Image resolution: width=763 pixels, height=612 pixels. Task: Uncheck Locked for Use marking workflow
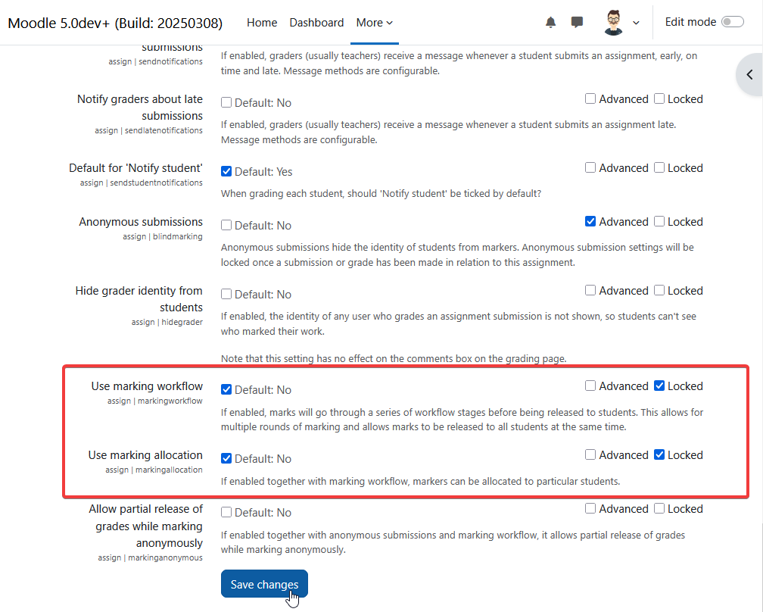click(659, 386)
